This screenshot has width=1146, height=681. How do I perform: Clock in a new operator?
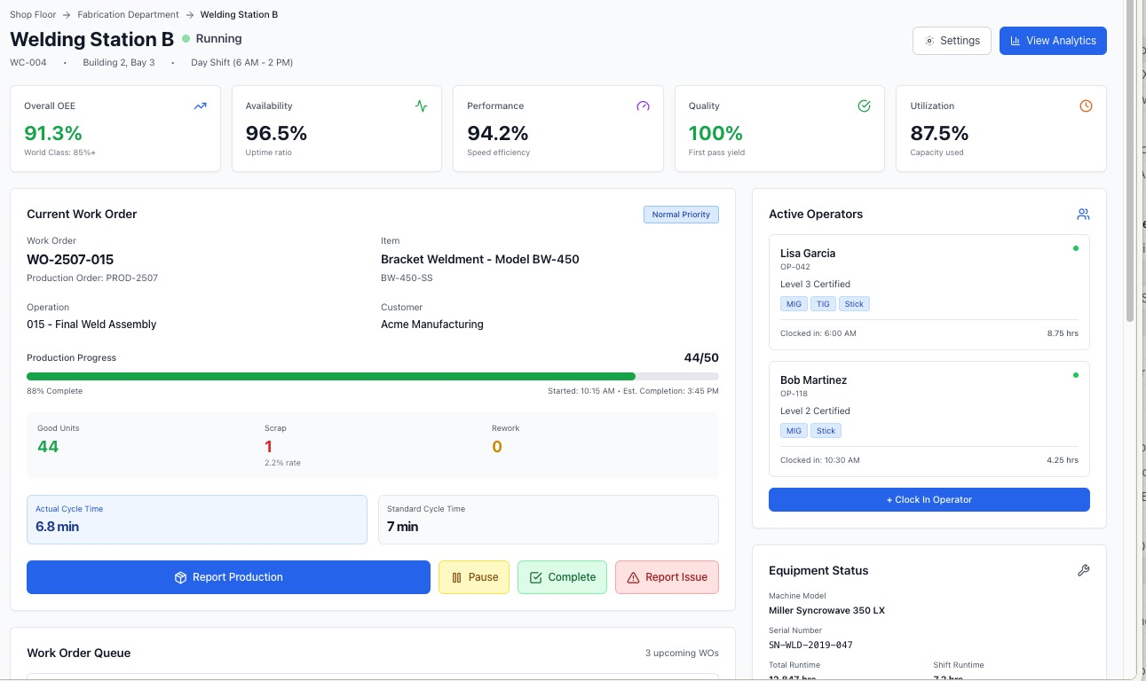(929, 500)
